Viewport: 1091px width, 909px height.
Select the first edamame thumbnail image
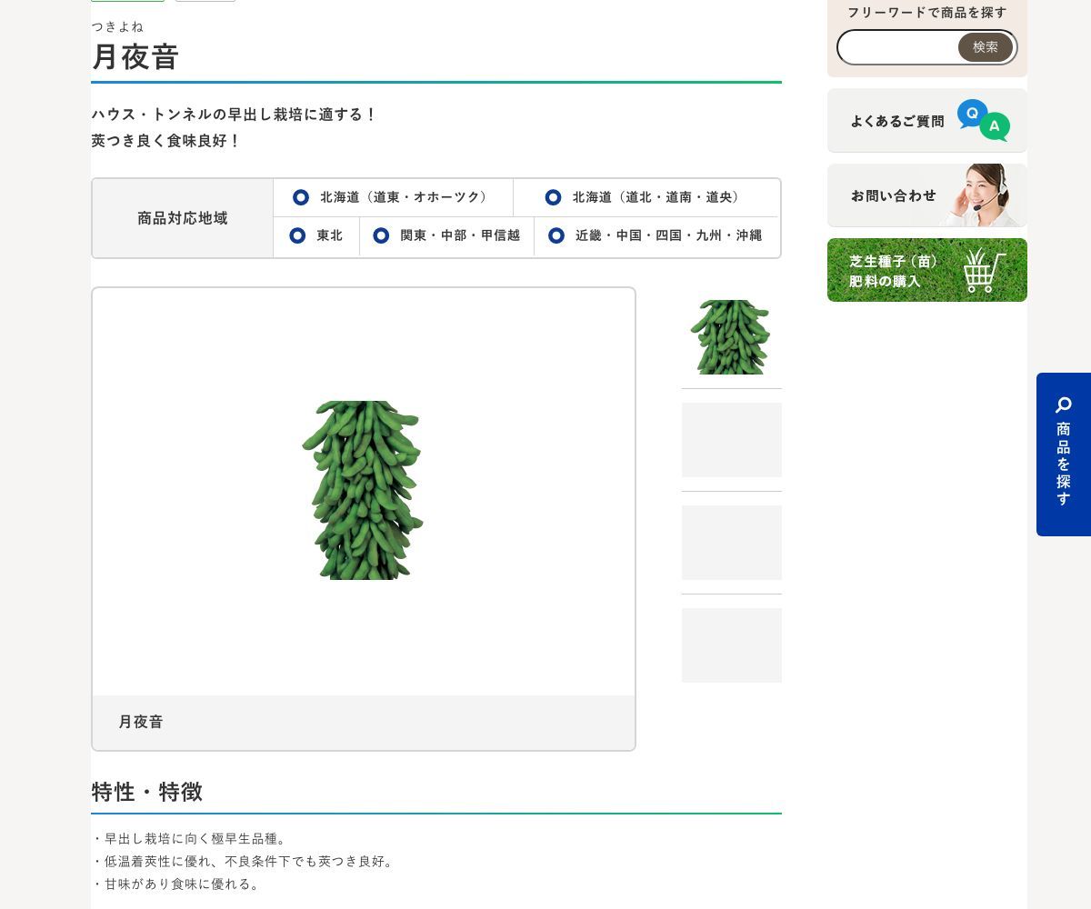[731, 337]
